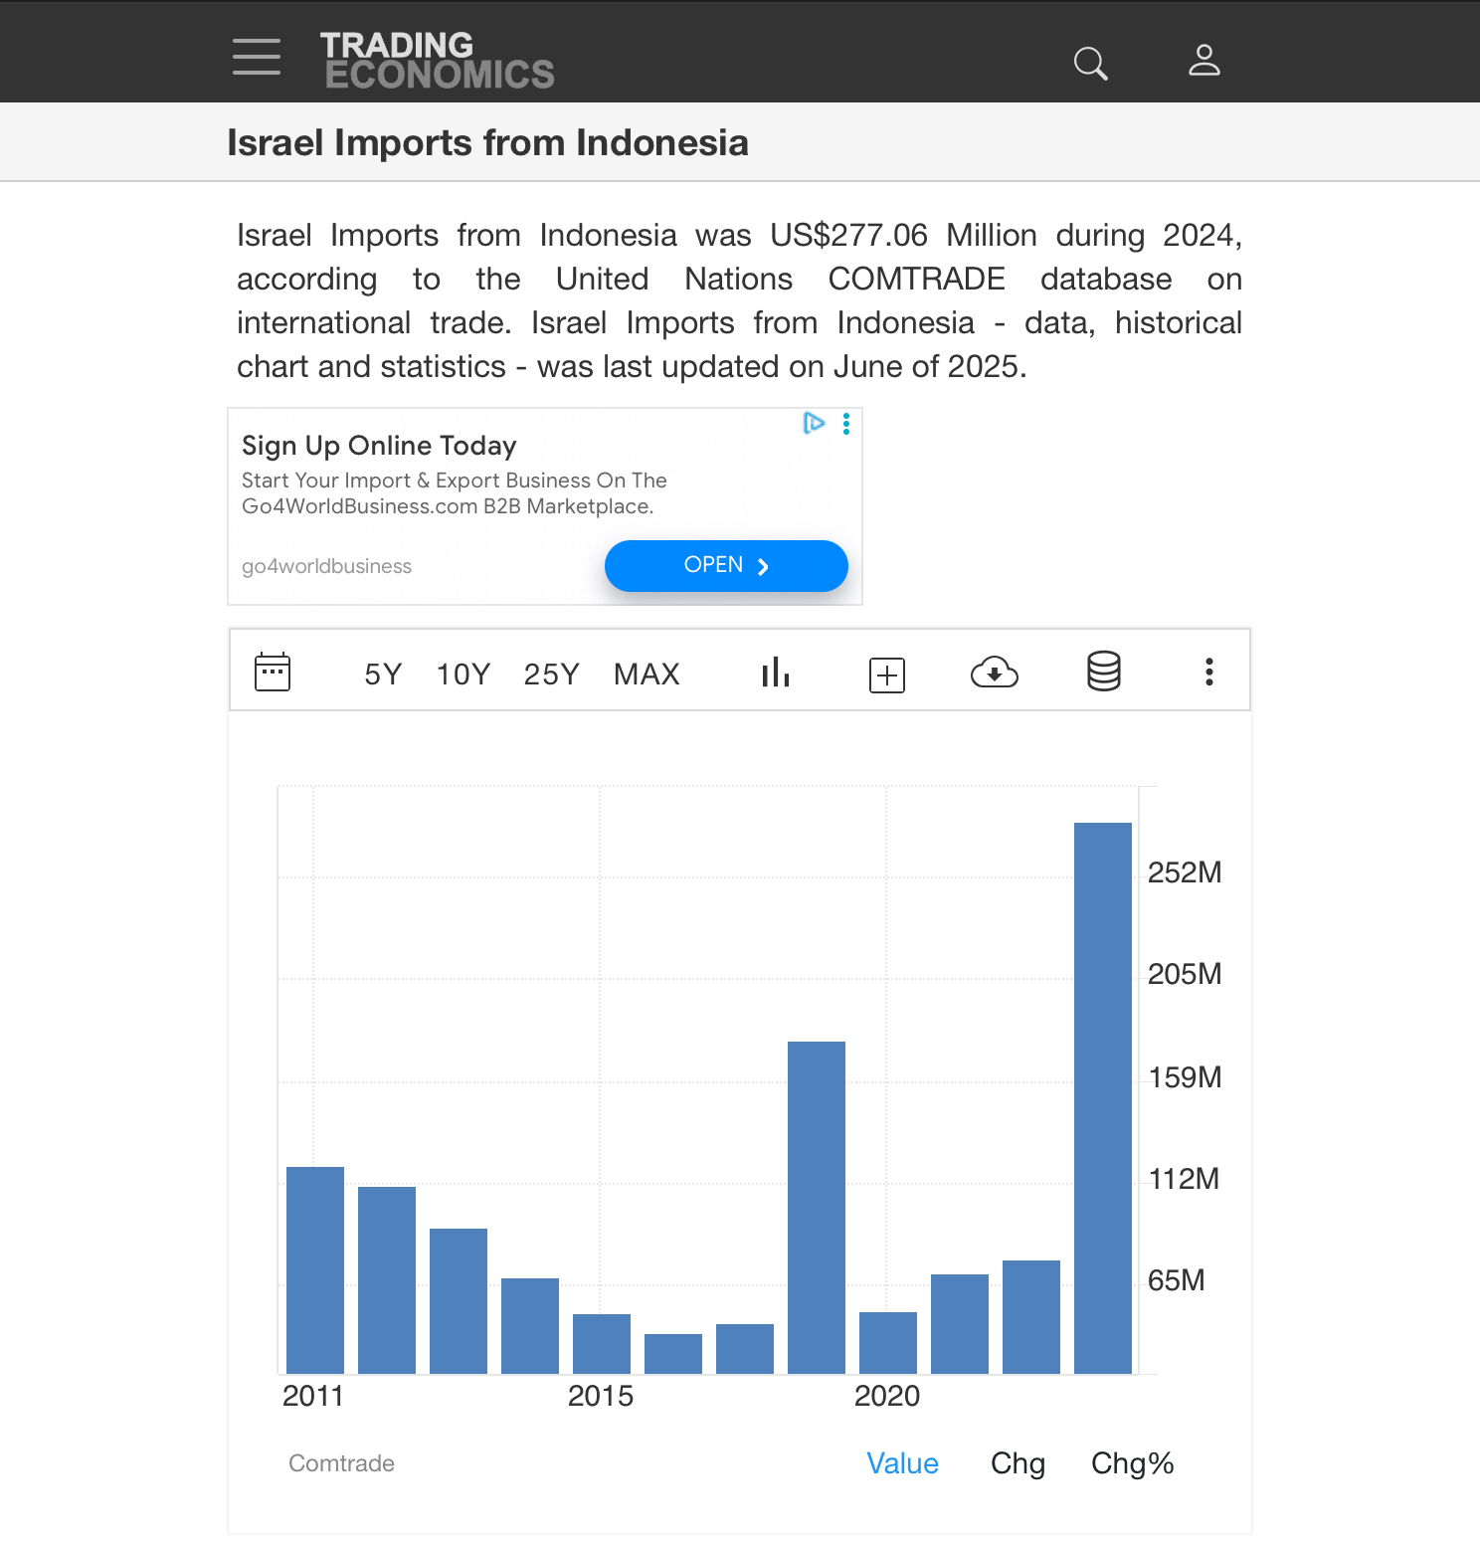This screenshot has height=1543, width=1480.
Task: Open the chart options three-dot menu
Action: click(1208, 674)
